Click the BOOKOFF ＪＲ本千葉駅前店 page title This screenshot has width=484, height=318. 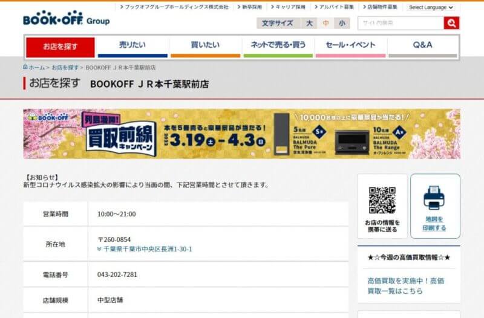149,84
